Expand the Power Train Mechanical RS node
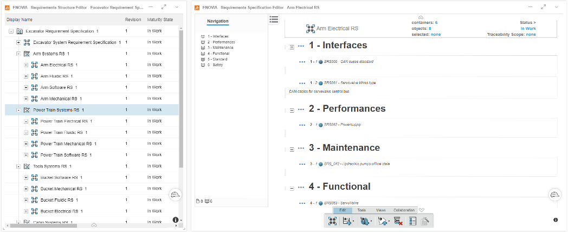This screenshot has height=232, width=568. point(25,144)
